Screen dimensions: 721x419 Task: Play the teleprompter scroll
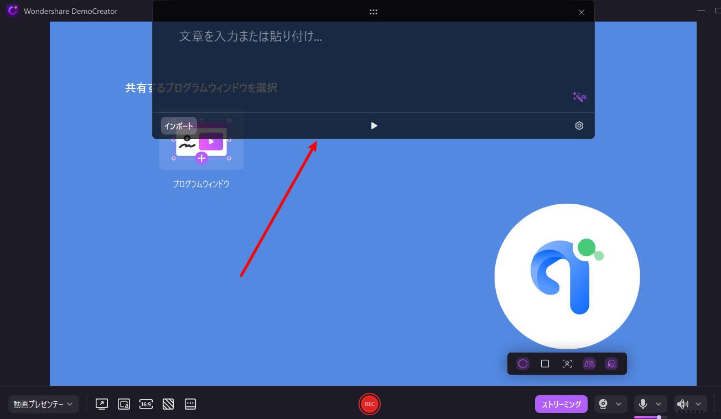(374, 126)
